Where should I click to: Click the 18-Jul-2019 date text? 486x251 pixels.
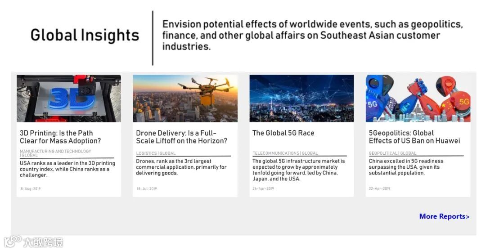point(147,188)
